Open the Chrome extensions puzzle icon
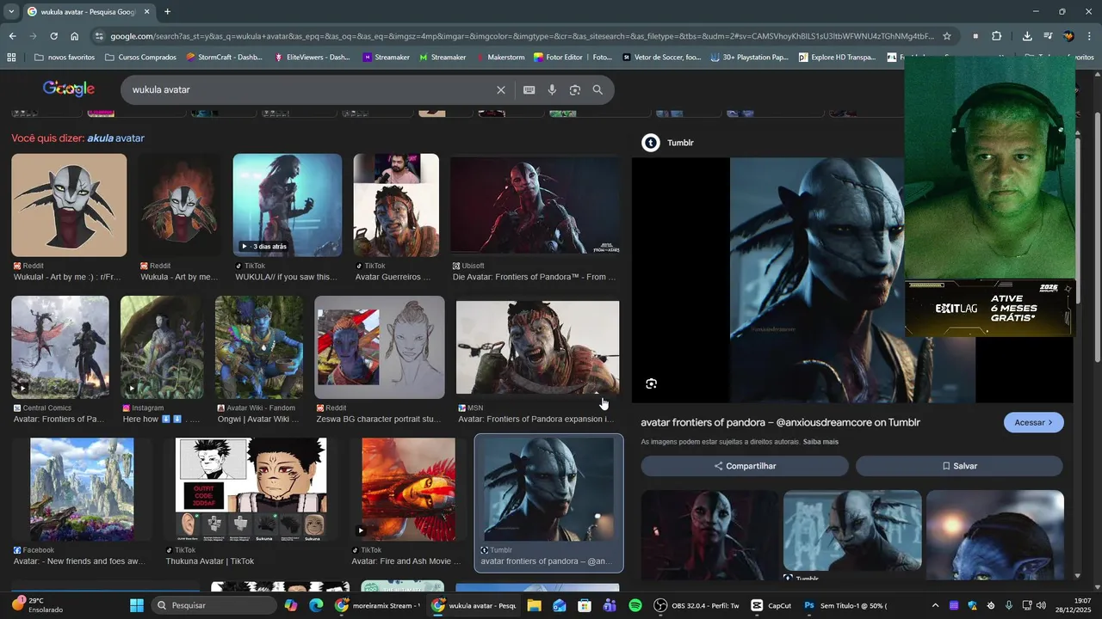The image size is (1102, 619). [997, 36]
